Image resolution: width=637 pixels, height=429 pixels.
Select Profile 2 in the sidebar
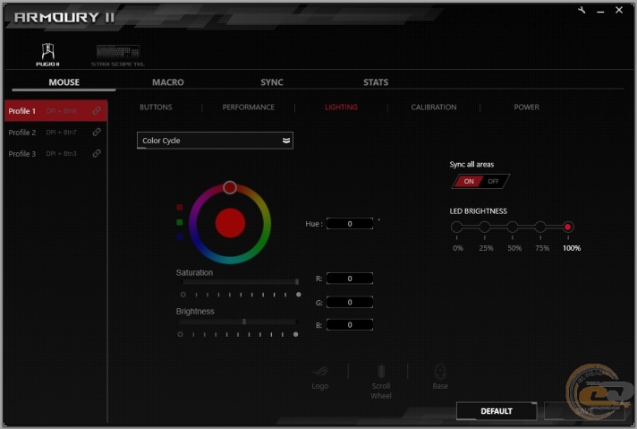click(x=55, y=133)
